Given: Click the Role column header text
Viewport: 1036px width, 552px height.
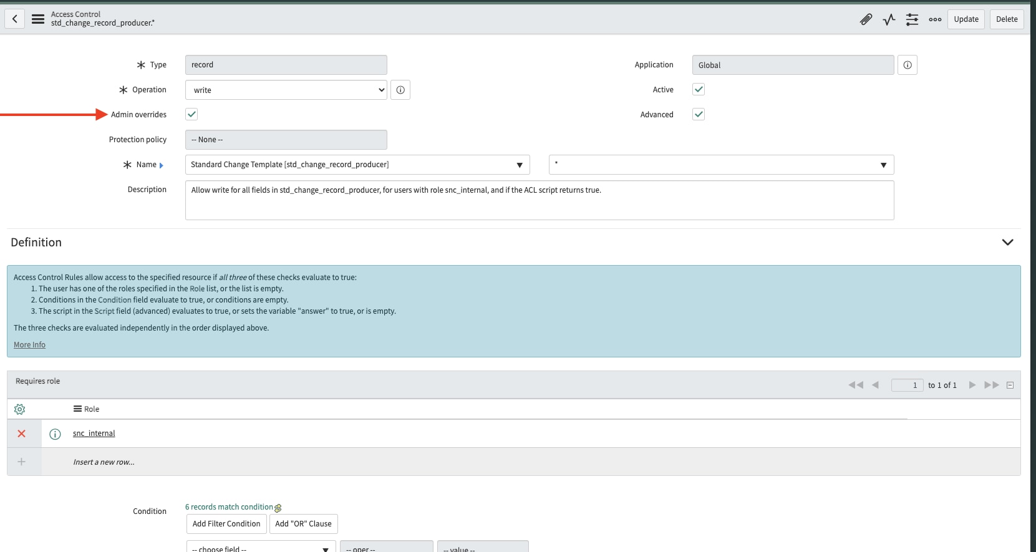Looking at the screenshot, I should (92, 409).
